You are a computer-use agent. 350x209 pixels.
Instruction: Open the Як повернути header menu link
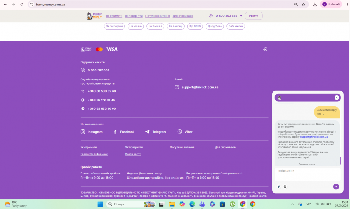pyautogui.click(x=134, y=16)
